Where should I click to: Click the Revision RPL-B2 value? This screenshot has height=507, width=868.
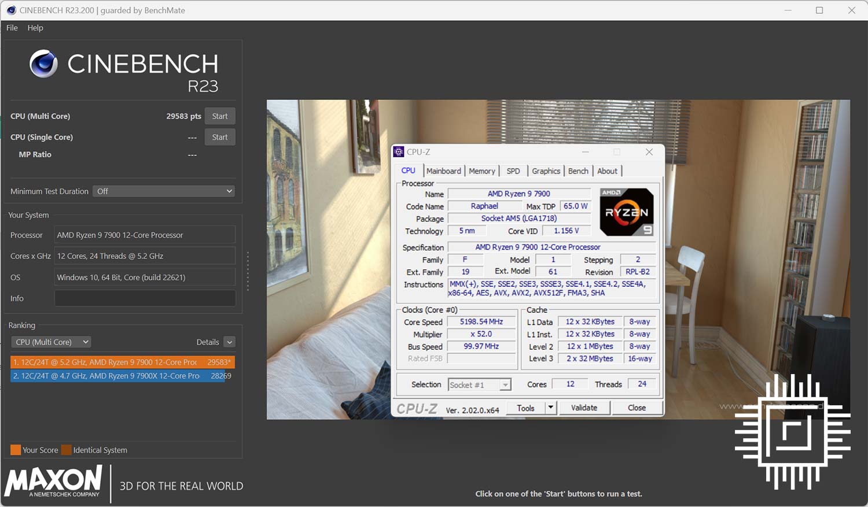(638, 272)
